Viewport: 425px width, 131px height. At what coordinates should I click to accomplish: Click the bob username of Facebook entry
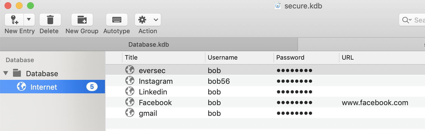tap(214, 103)
